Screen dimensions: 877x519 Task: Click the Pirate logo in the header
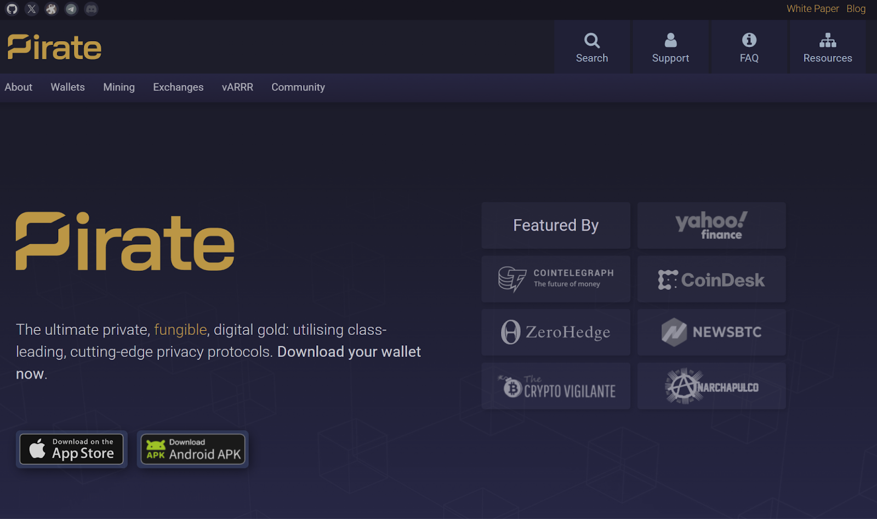click(54, 47)
